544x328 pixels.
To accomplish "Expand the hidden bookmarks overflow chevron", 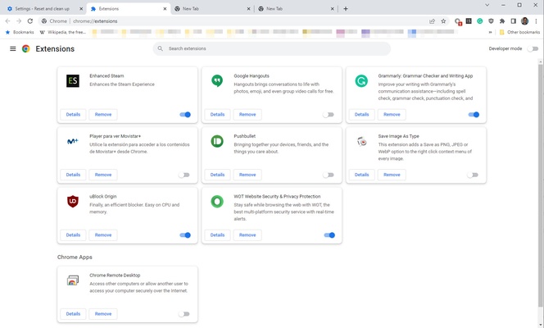I will [490, 32].
